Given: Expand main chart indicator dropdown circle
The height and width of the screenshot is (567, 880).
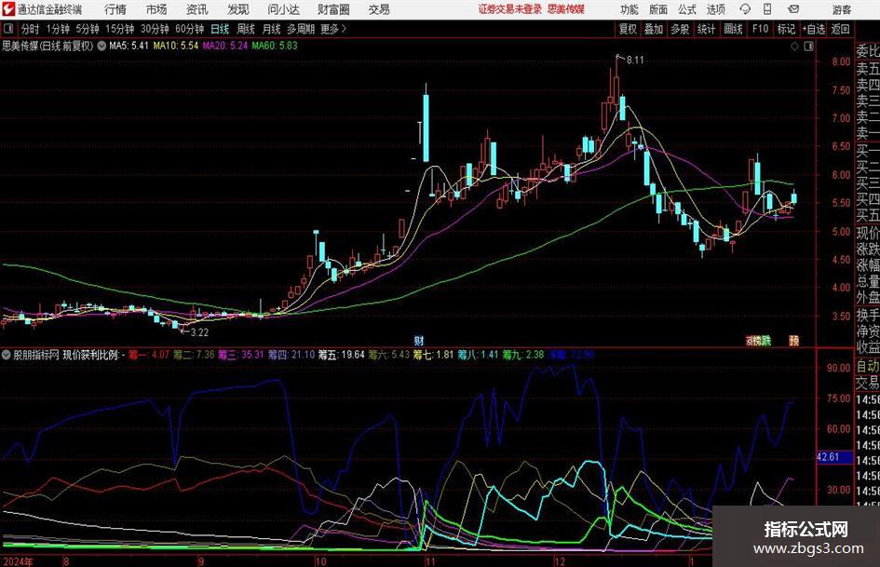Looking at the screenshot, I should [x=102, y=46].
